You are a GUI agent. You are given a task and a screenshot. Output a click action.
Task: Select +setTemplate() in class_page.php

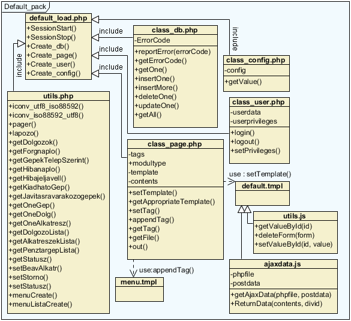(153, 193)
